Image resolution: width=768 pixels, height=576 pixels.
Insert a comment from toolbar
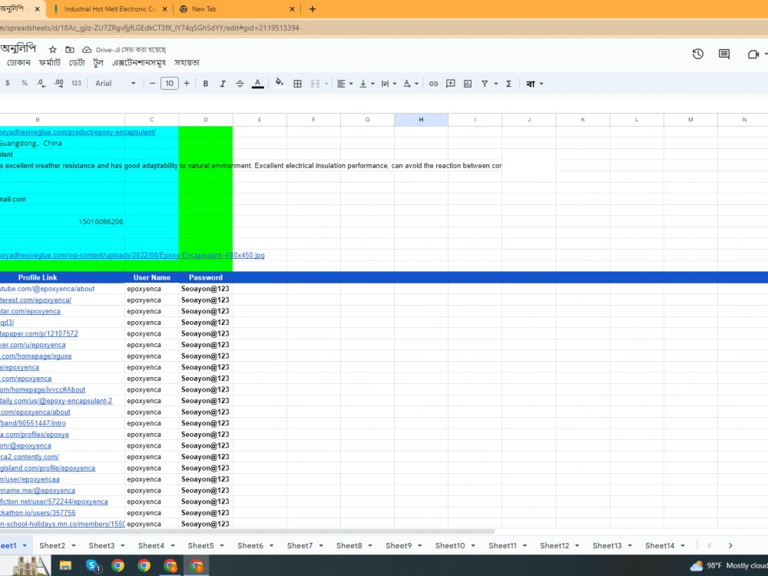[451, 83]
